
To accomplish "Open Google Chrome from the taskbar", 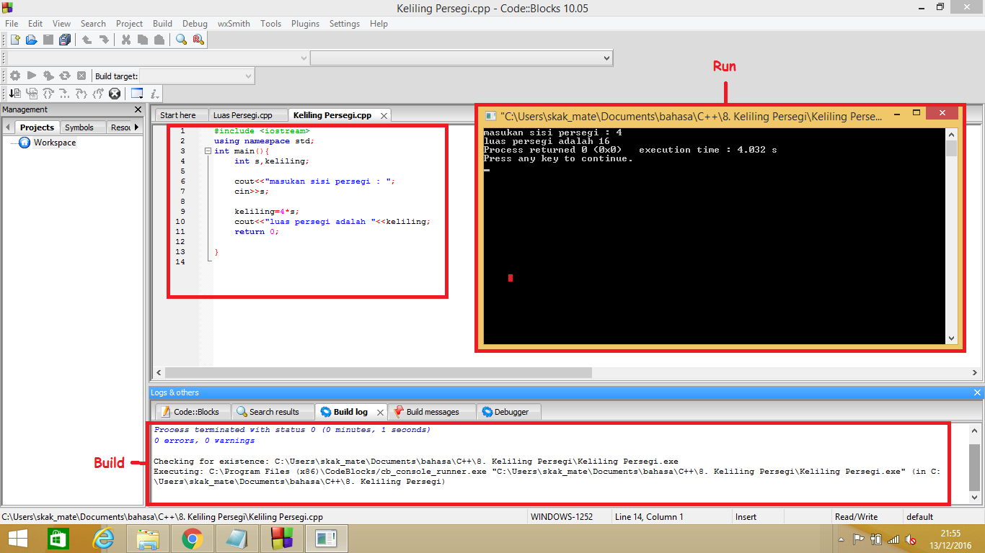I will click(x=193, y=539).
